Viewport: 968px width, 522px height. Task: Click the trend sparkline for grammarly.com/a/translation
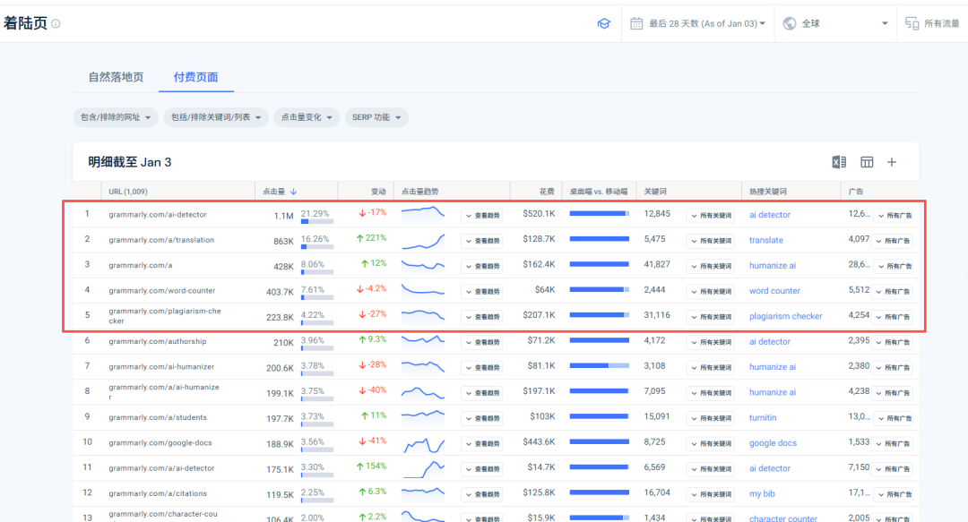click(423, 241)
